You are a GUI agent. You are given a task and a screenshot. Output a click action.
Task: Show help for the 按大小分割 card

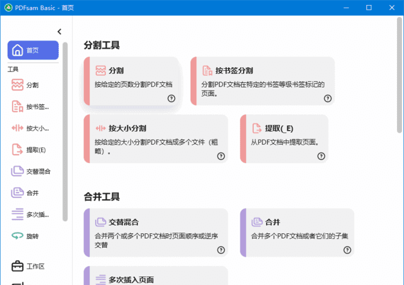(x=221, y=156)
